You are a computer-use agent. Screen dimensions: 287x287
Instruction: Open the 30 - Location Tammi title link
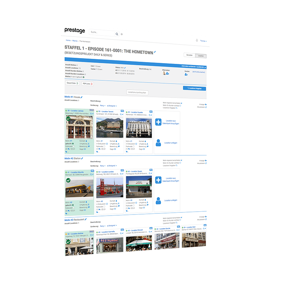pyautogui.click(x=106, y=112)
